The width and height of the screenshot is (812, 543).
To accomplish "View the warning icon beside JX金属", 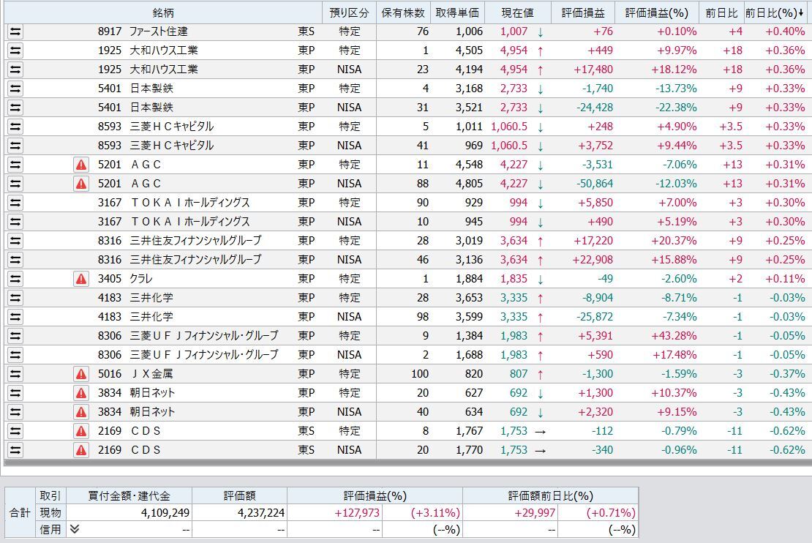I will point(81,374).
